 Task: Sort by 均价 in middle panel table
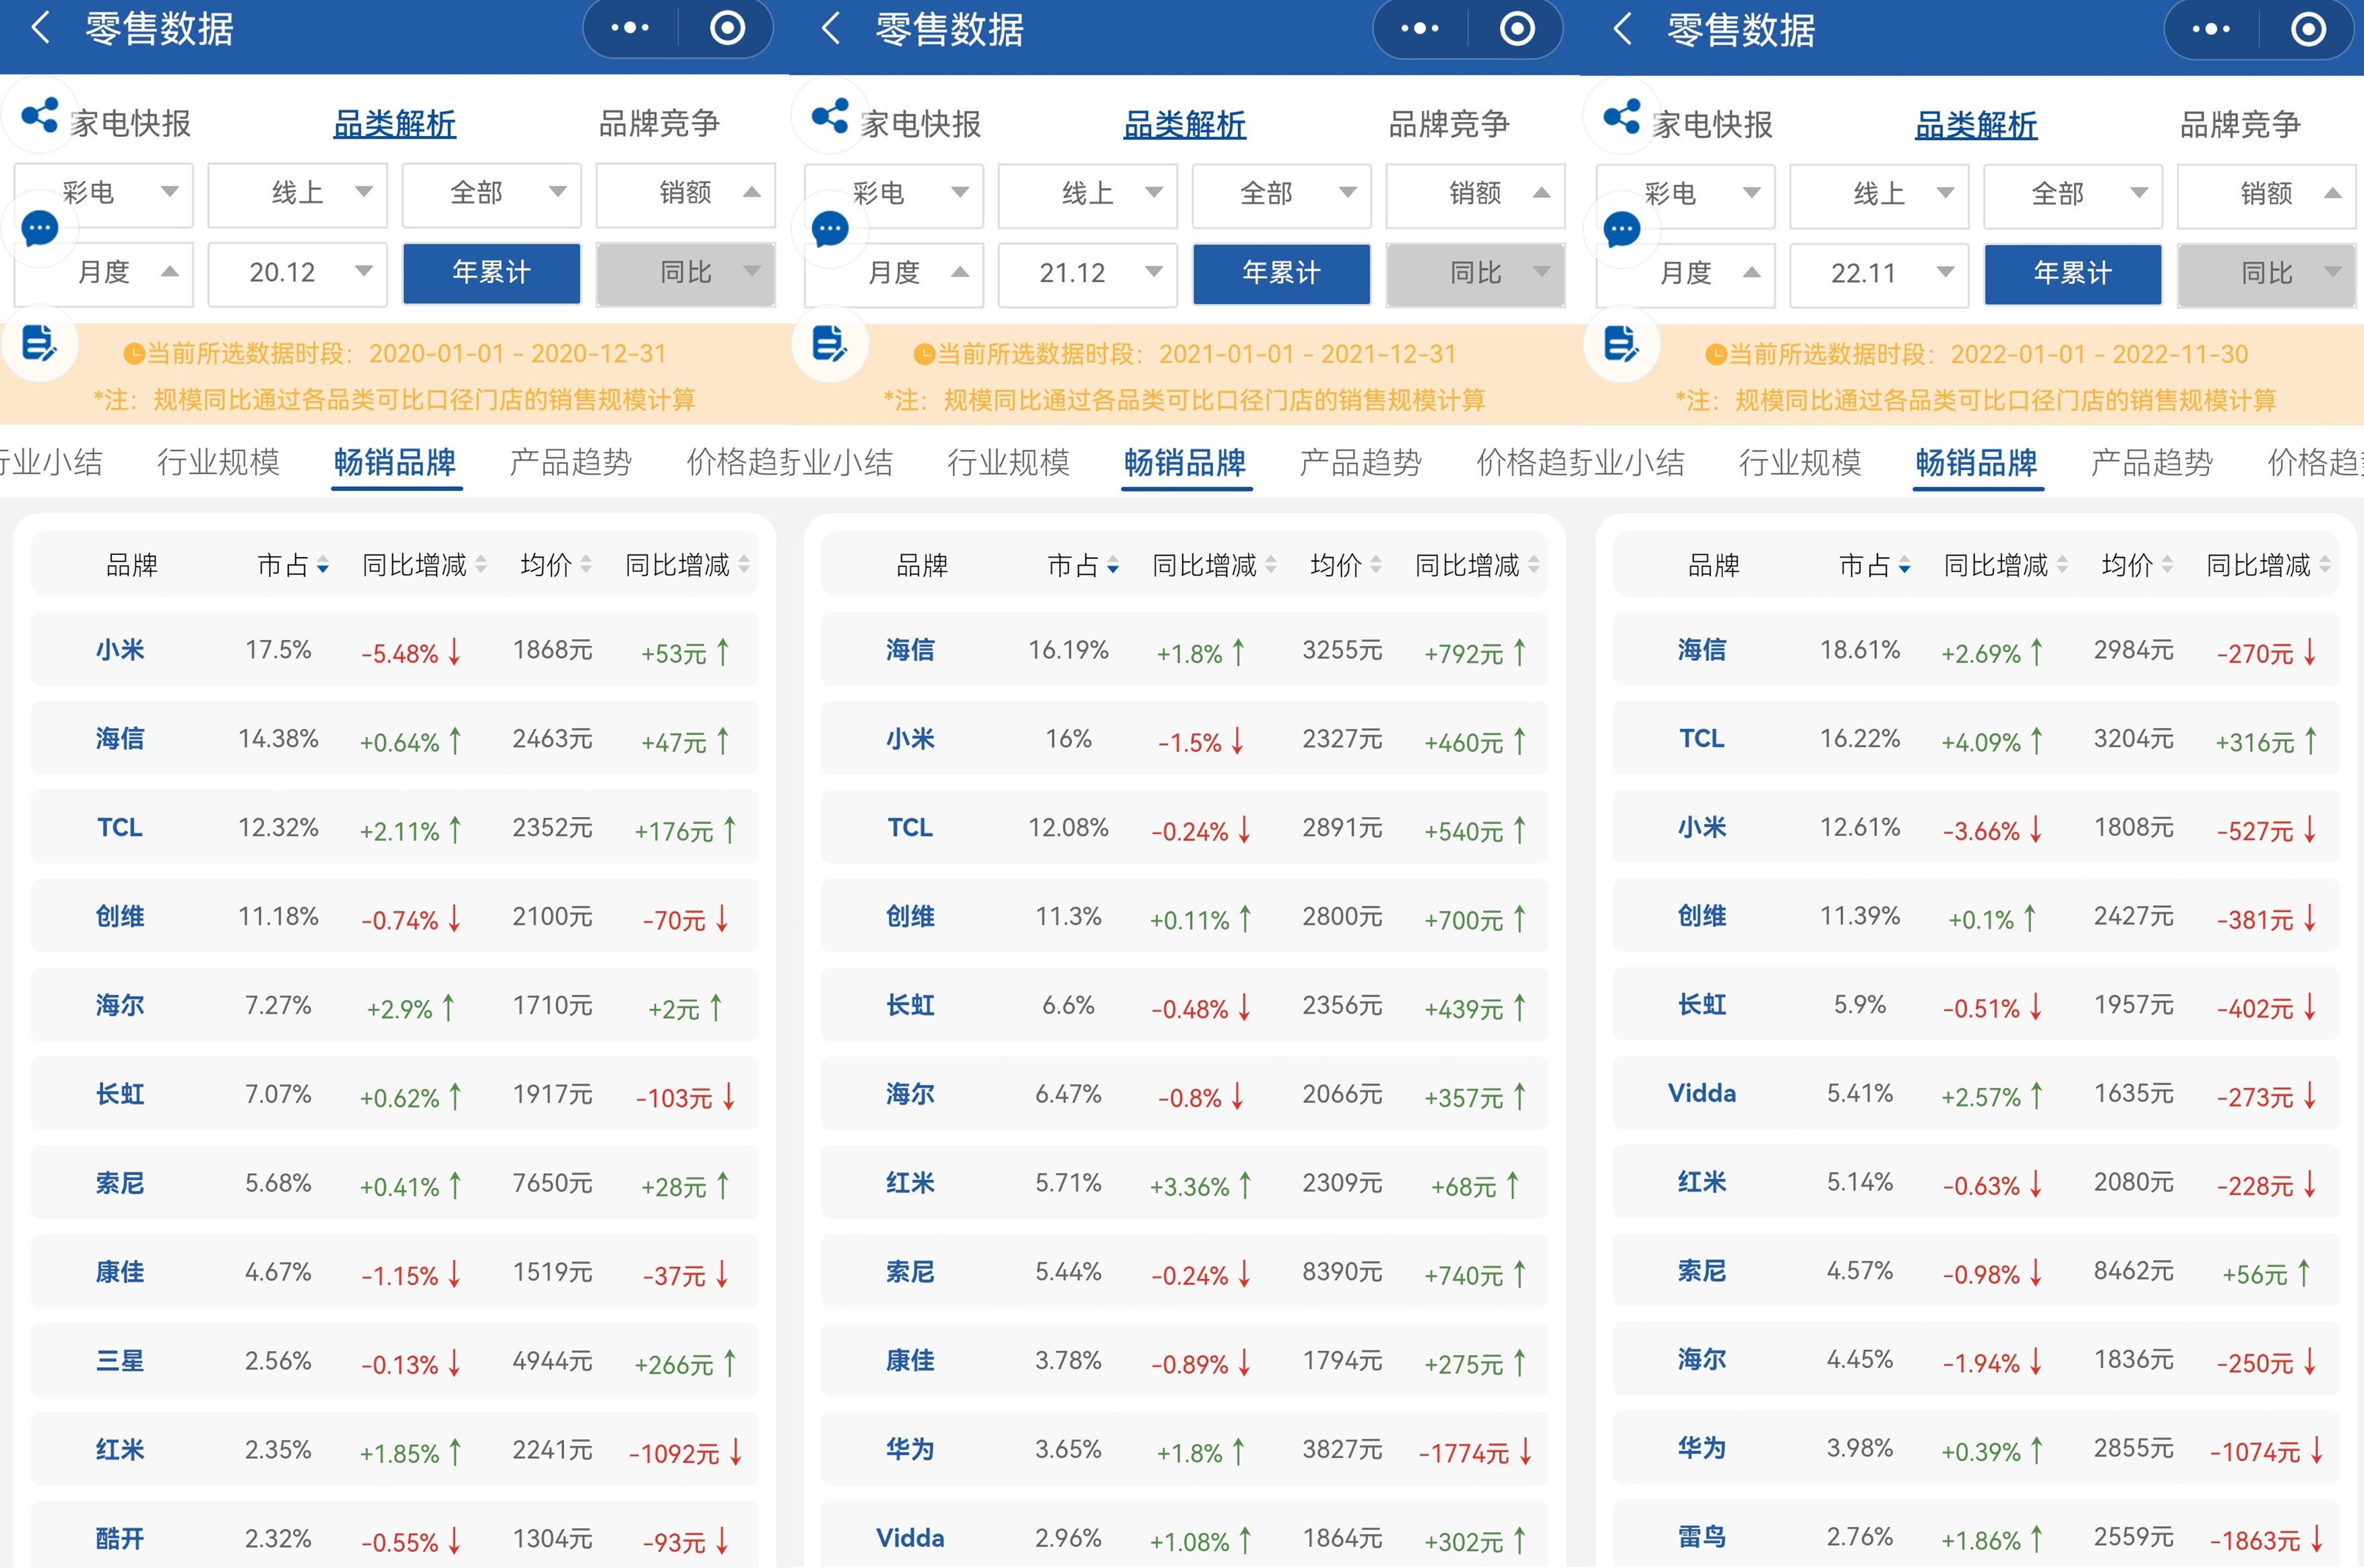[x=1346, y=565]
